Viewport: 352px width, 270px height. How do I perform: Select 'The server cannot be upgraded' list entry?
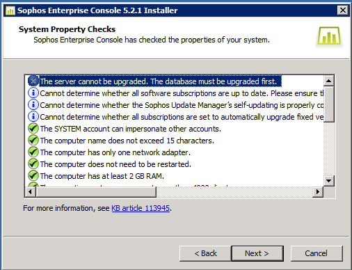[x=160, y=81]
